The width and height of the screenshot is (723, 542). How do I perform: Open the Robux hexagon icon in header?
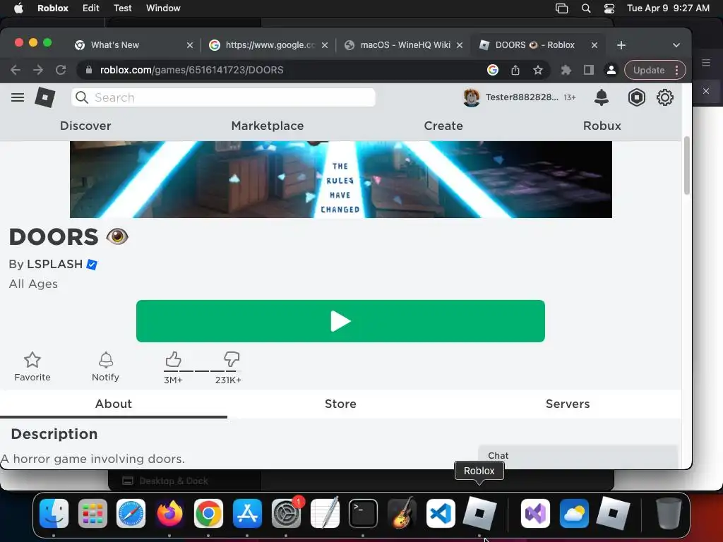point(636,97)
